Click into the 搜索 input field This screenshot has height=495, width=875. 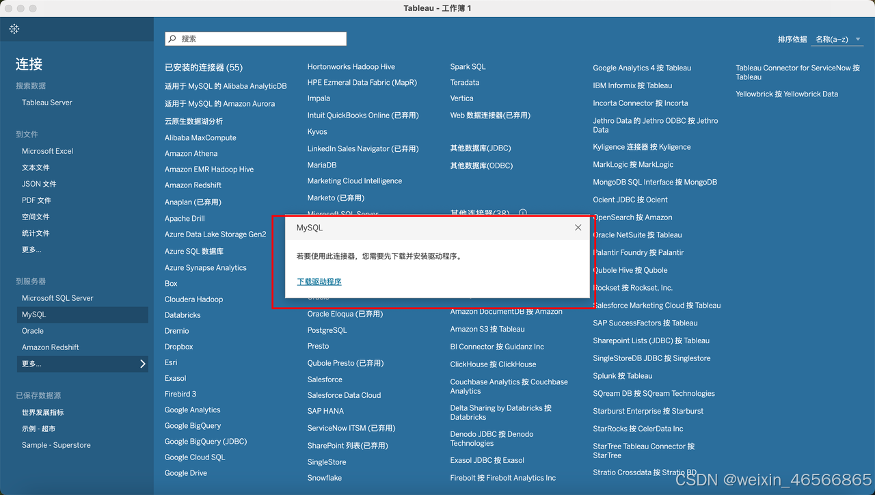pyautogui.click(x=256, y=39)
